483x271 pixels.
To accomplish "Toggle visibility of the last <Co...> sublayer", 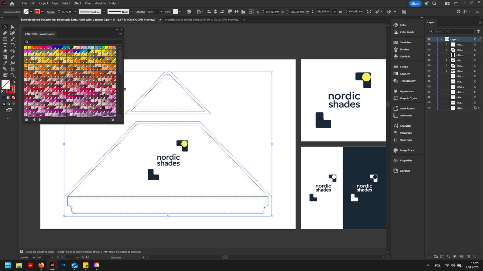I will tap(429, 108).
